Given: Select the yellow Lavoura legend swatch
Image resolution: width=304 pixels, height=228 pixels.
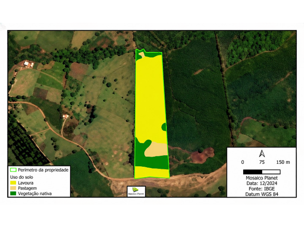Looking at the screenshot, I should pos(13,183).
